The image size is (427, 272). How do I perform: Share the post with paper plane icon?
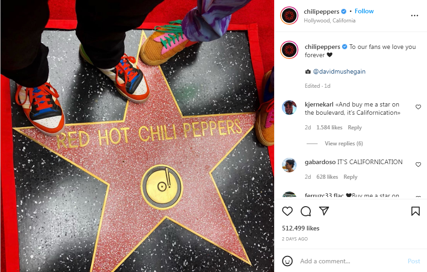point(324,211)
